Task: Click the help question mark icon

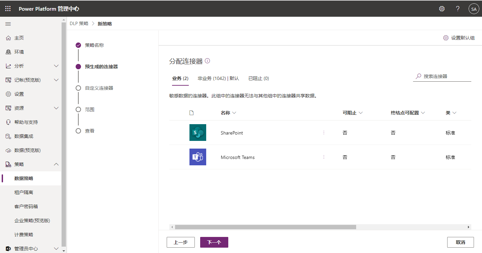Action: pos(458,9)
